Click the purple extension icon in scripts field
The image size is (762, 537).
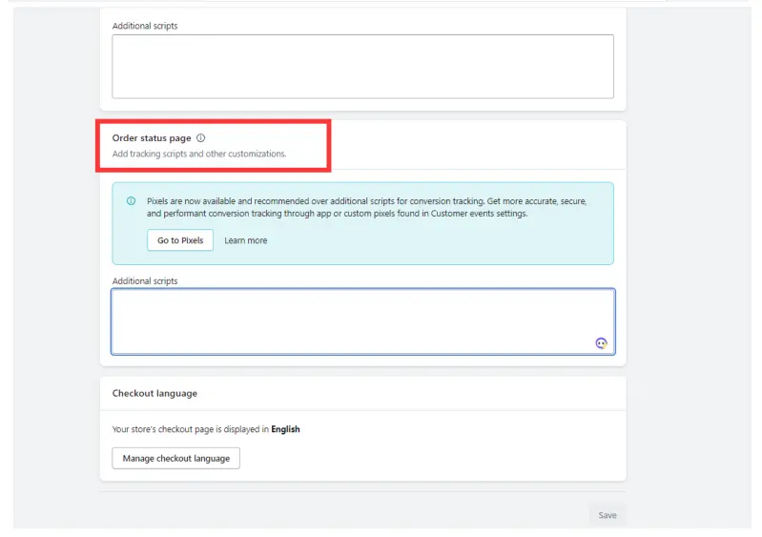[601, 342]
